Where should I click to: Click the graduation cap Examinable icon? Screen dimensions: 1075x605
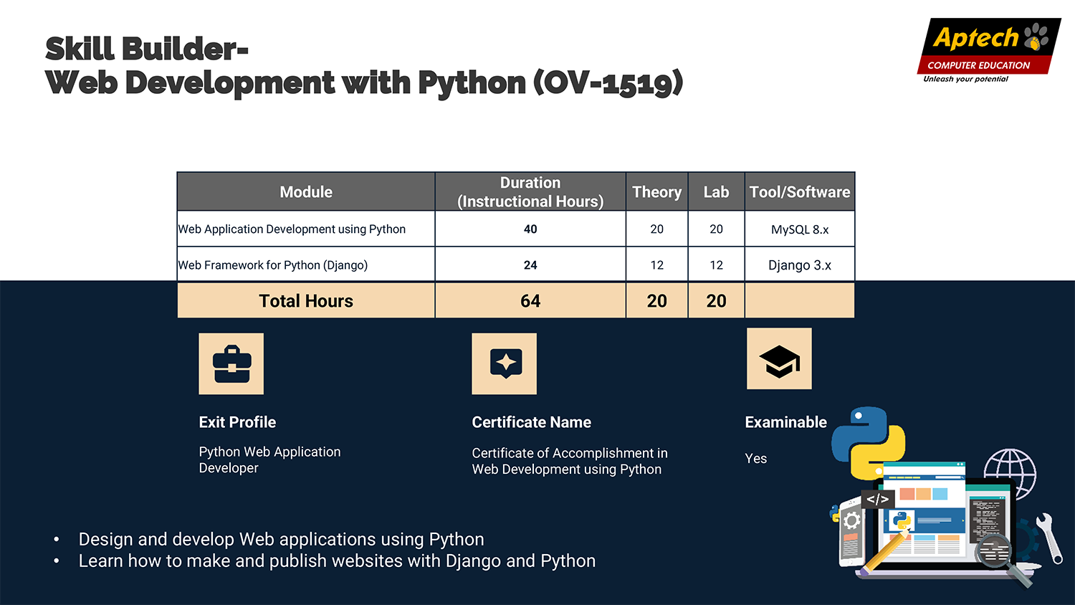click(779, 359)
